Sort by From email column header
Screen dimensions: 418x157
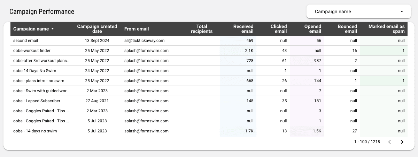click(x=137, y=29)
